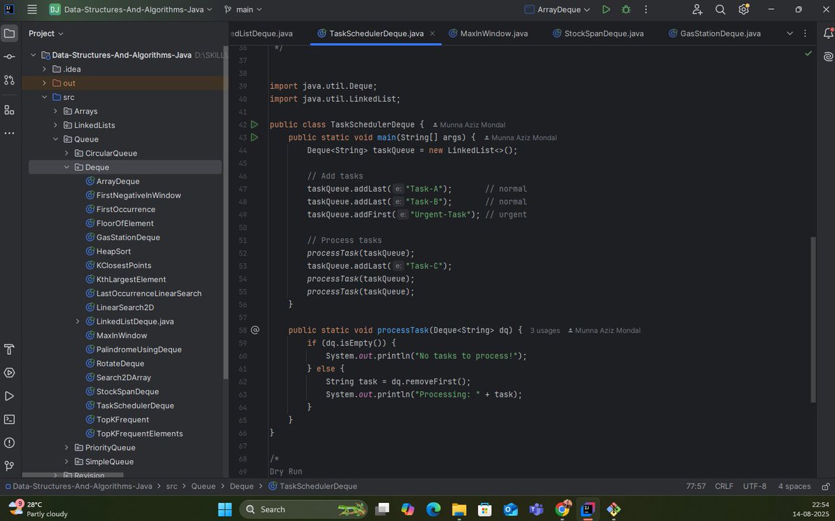Open the main branch dropdown

[x=244, y=10]
